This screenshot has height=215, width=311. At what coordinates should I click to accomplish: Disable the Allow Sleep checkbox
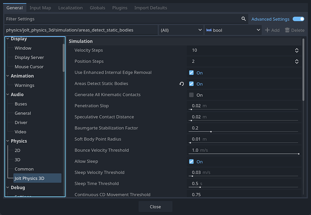tap(191, 162)
